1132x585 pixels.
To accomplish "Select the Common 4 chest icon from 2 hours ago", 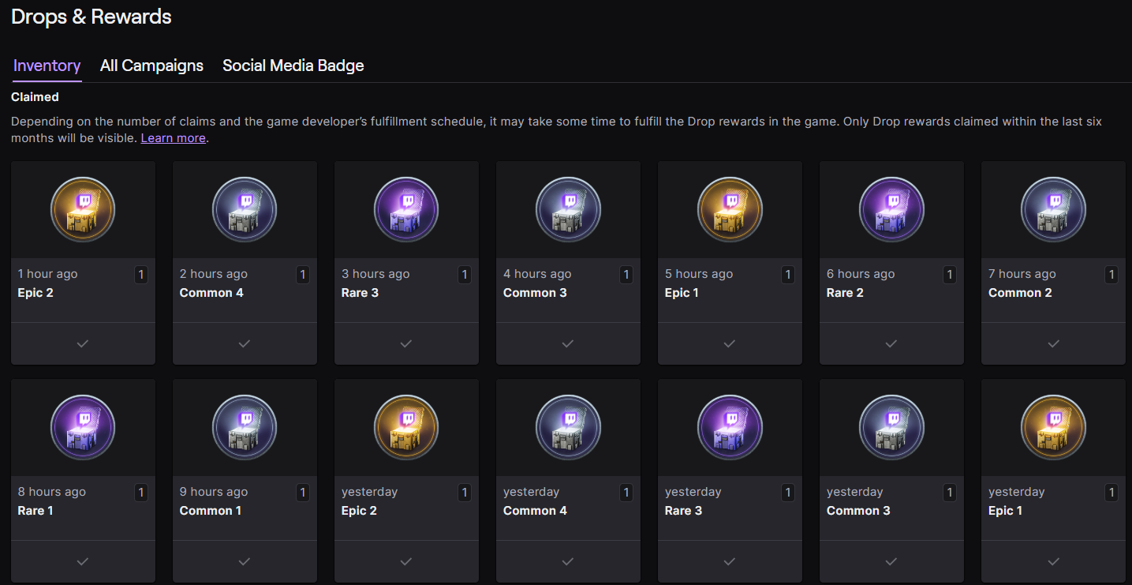I will click(x=245, y=210).
